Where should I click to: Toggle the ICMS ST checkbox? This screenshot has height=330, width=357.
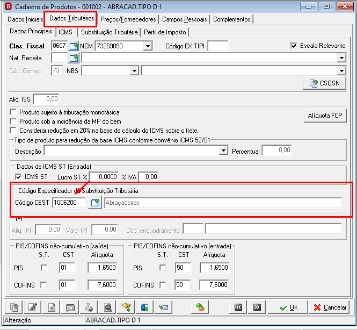(18, 177)
